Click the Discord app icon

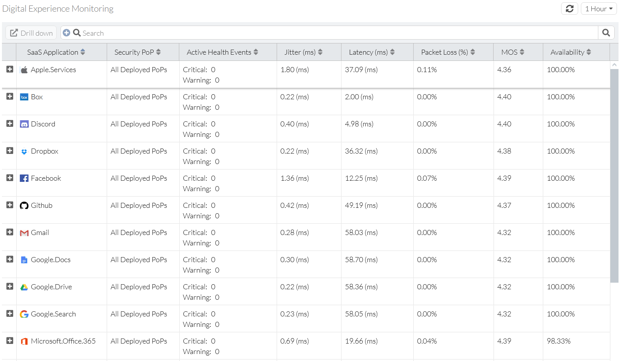[24, 124]
